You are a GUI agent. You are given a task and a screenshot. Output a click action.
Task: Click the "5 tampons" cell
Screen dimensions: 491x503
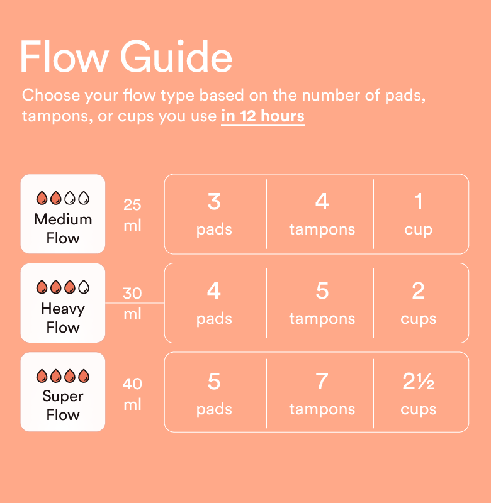[322, 303]
